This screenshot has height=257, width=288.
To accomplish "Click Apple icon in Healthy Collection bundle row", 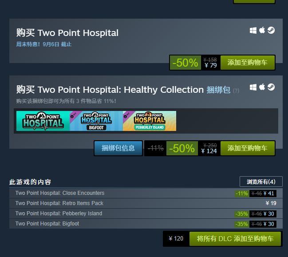I will click(262, 87).
